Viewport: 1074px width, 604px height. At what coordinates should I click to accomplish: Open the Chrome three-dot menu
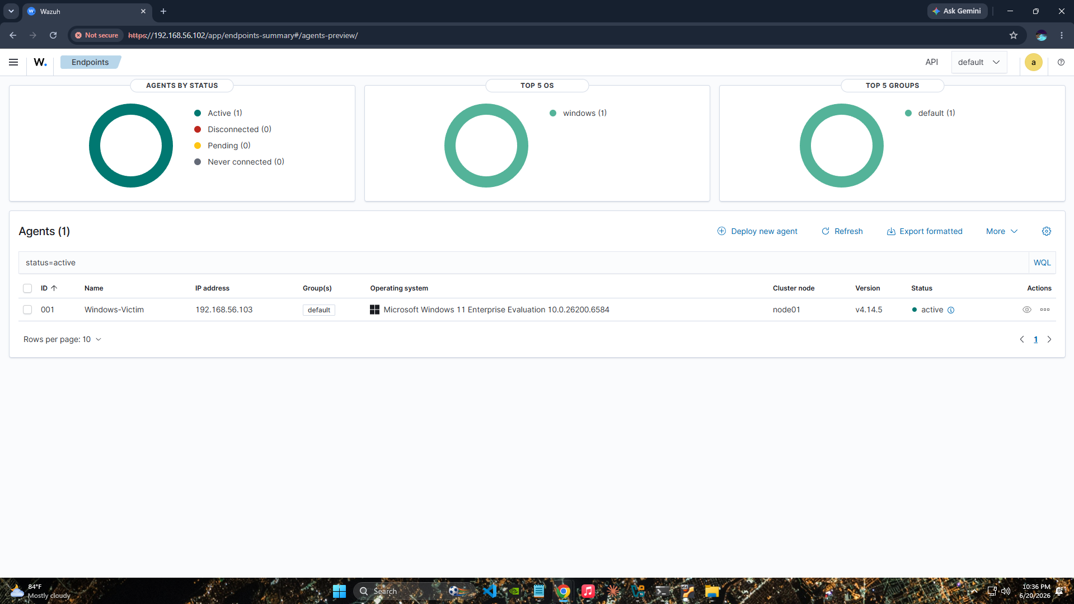[x=1061, y=35]
